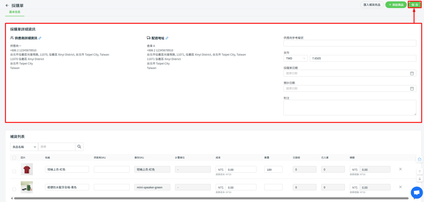The height and width of the screenshot is (202, 424).
Task: Delete the mini-speaker-green row using X
Action: (x=400, y=187)
